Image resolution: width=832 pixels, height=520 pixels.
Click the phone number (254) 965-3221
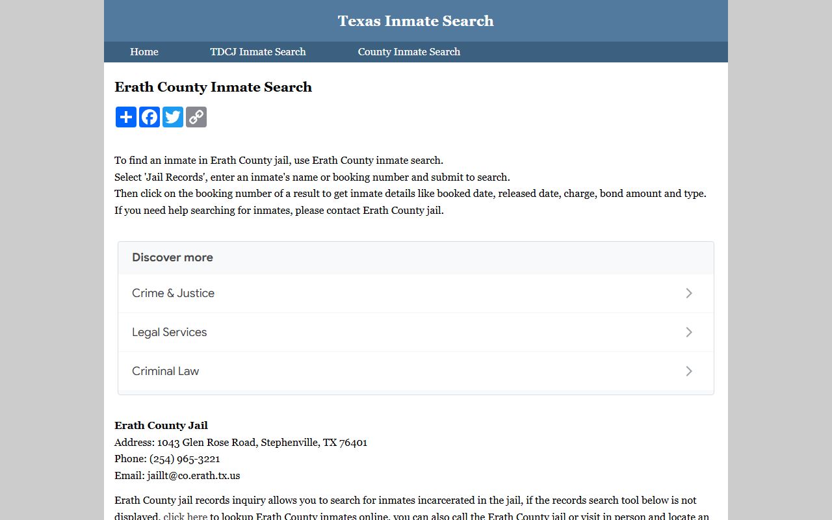click(x=185, y=459)
